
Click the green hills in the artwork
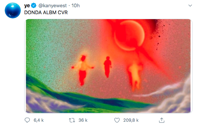click(80, 99)
